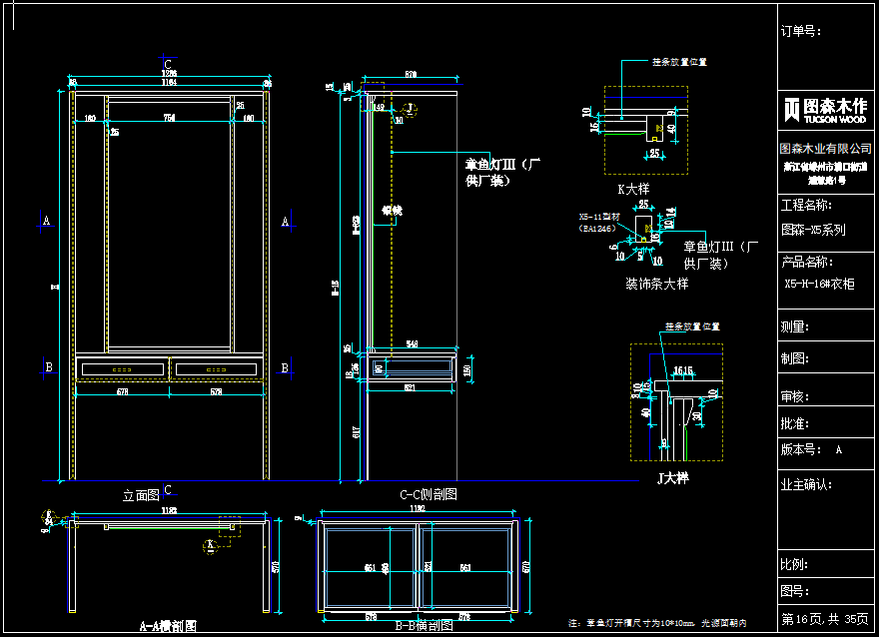Image resolution: width=879 pixels, height=637 pixels.
Task: Click the 装饰条大样 detail title
Action: [656, 285]
